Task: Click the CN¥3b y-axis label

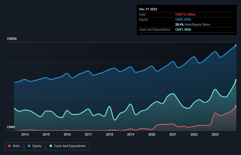Action: pyautogui.click(x=12, y=39)
